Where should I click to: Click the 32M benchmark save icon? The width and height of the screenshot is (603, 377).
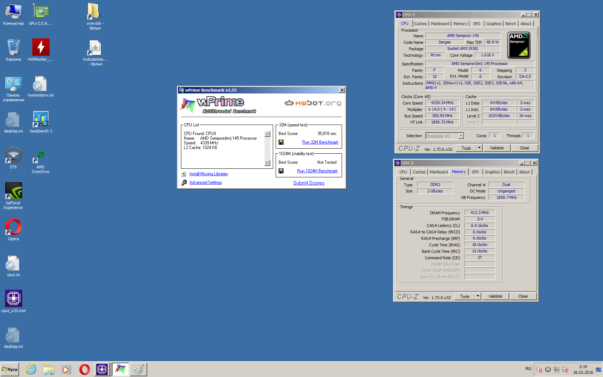coord(281,142)
